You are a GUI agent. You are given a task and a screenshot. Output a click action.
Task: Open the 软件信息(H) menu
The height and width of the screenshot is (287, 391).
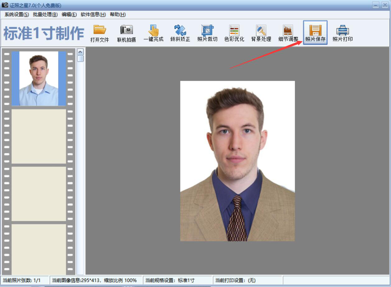tap(93, 15)
